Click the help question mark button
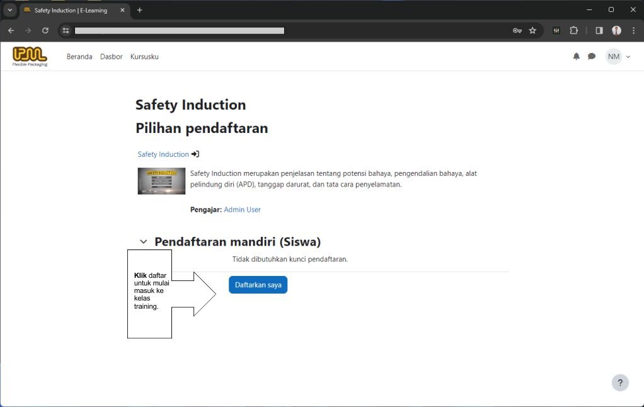644x407 pixels. pos(620,383)
